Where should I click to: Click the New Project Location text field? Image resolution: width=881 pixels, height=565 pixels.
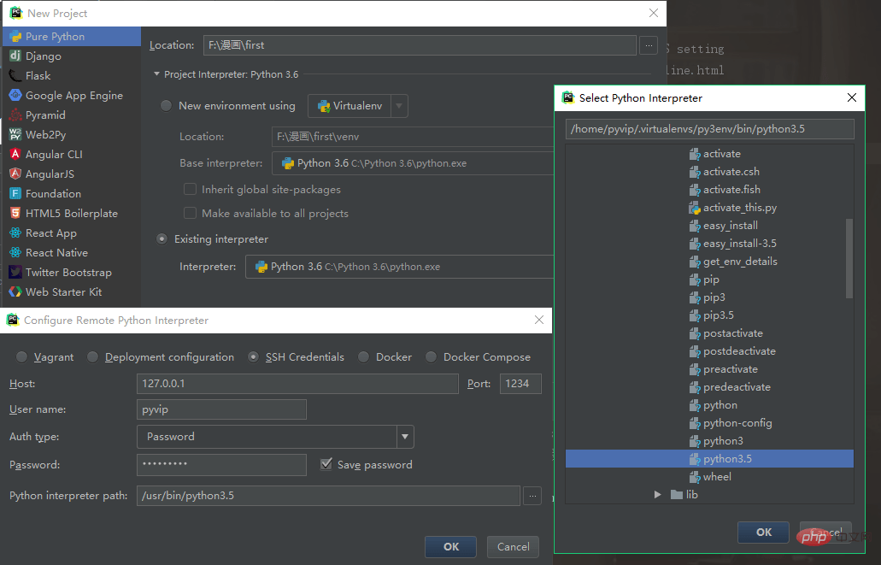point(420,45)
